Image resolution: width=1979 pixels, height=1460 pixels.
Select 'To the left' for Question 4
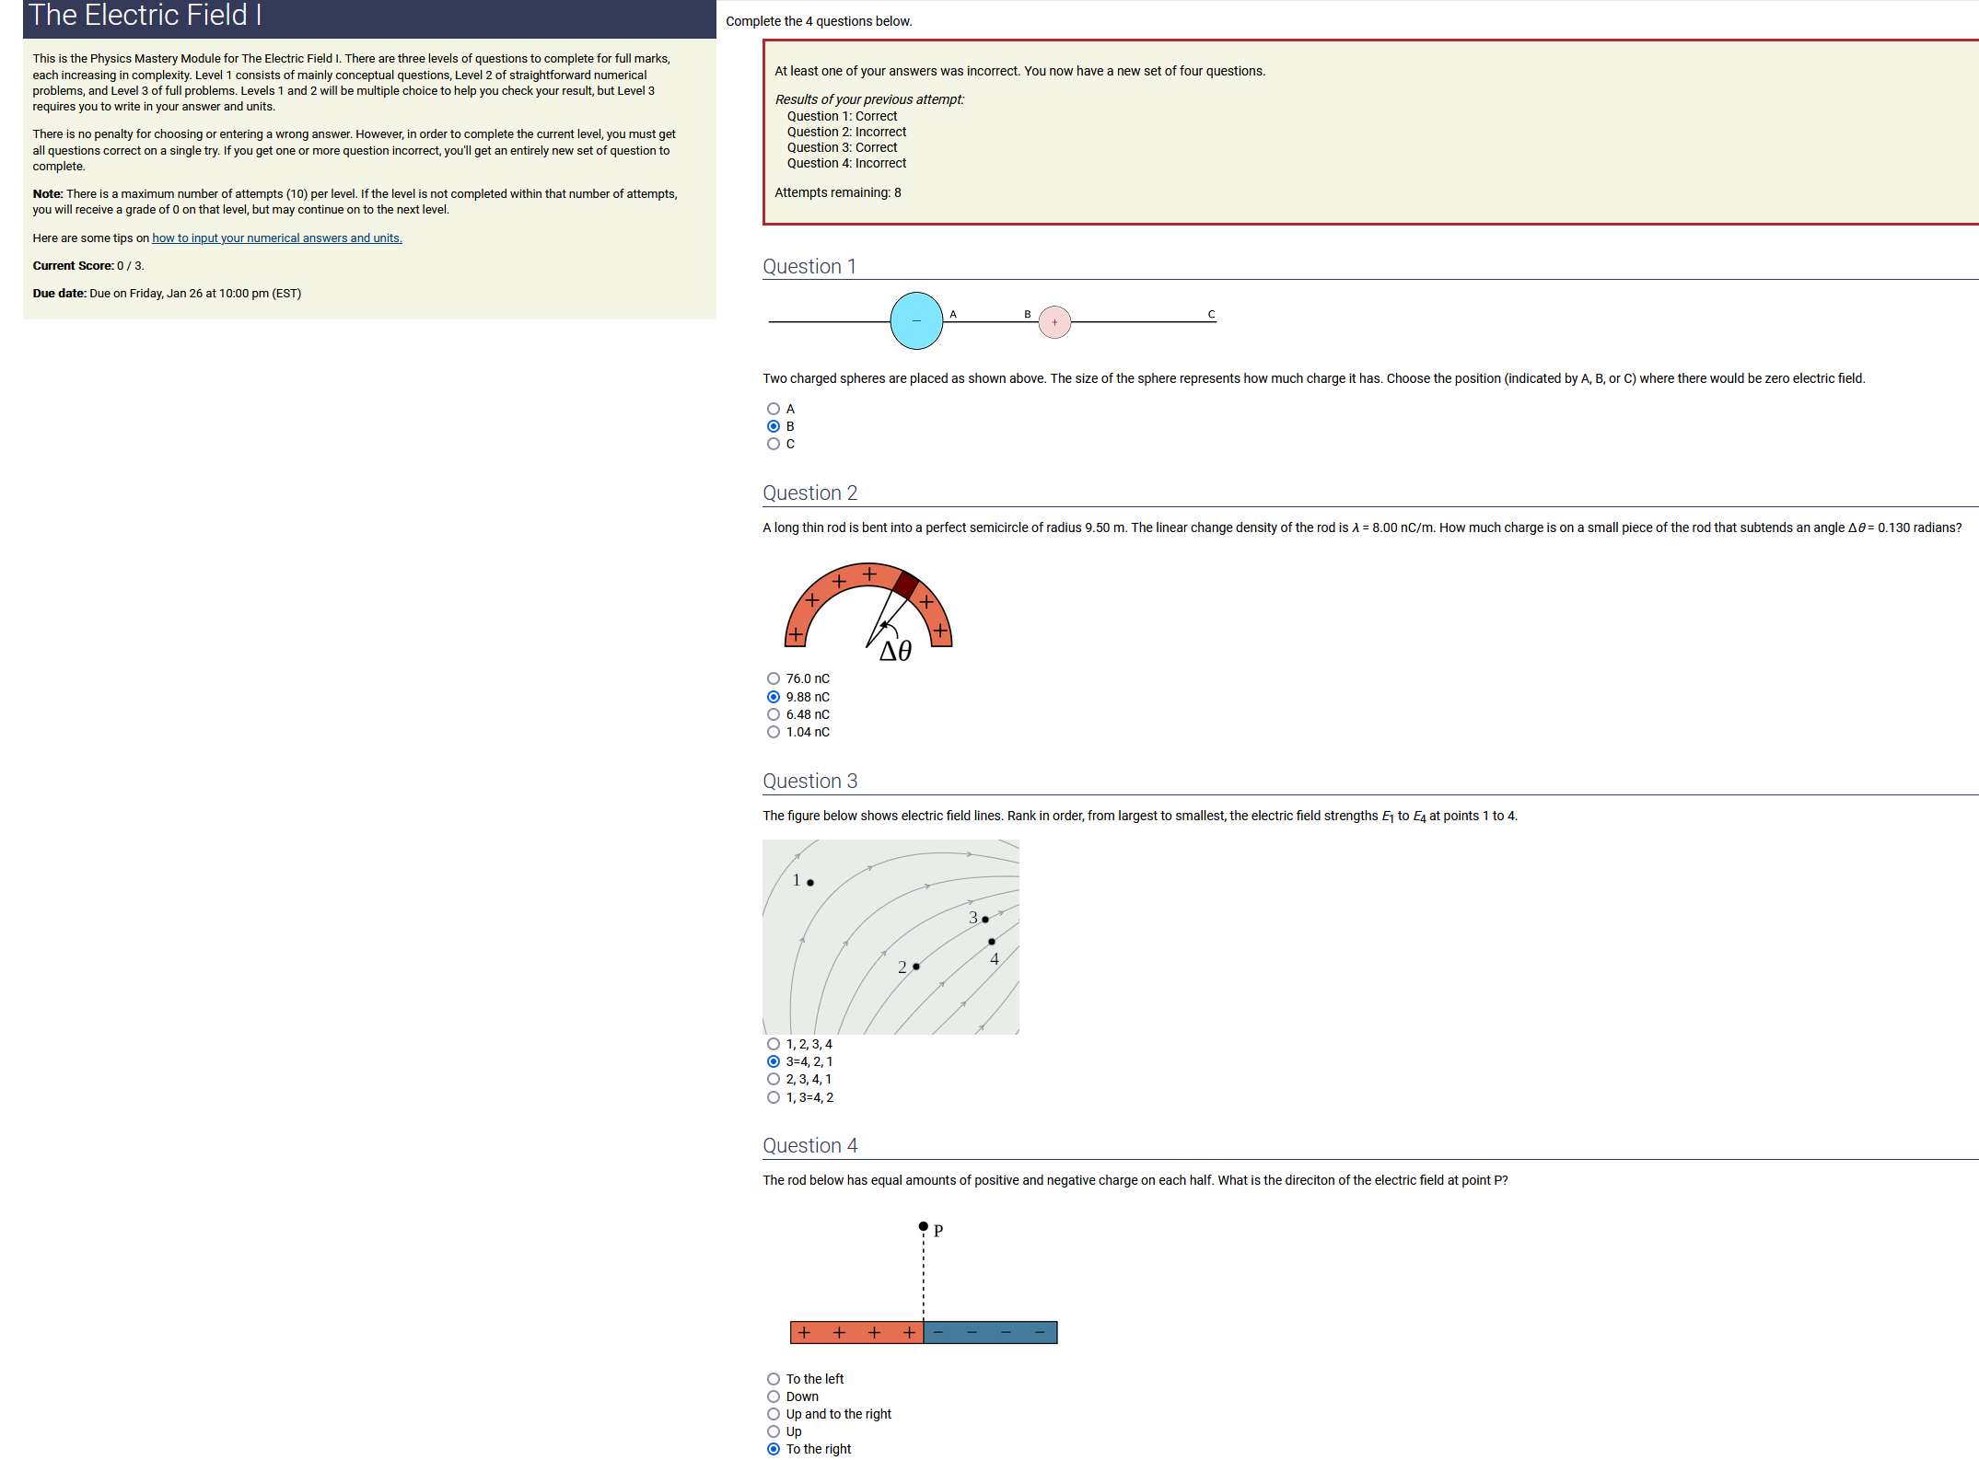coord(774,1379)
